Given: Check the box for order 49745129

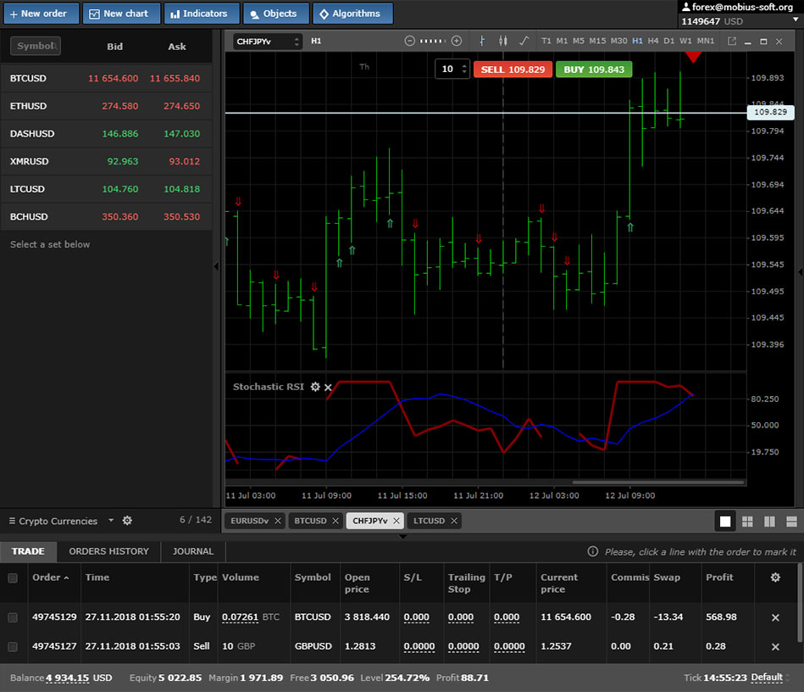Looking at the screenshot, I should pos(13,617).
